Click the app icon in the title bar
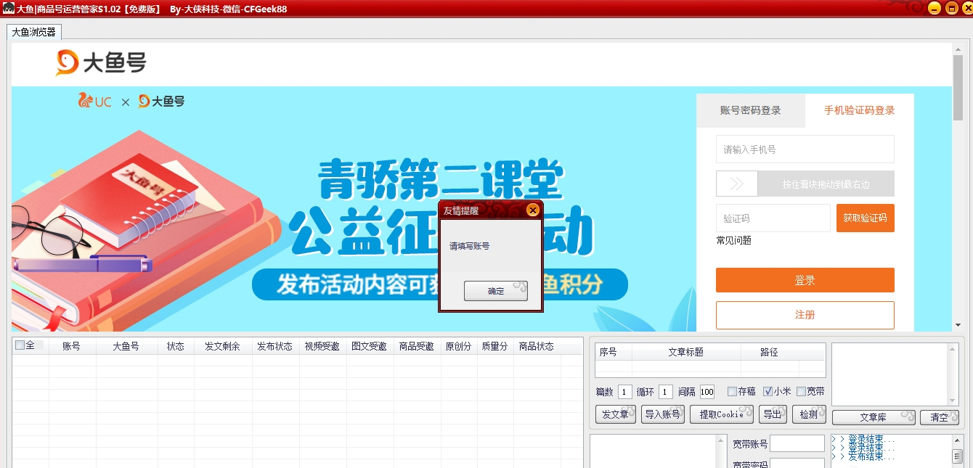Screen dimensions: 973x468 (x=9, y=9)
